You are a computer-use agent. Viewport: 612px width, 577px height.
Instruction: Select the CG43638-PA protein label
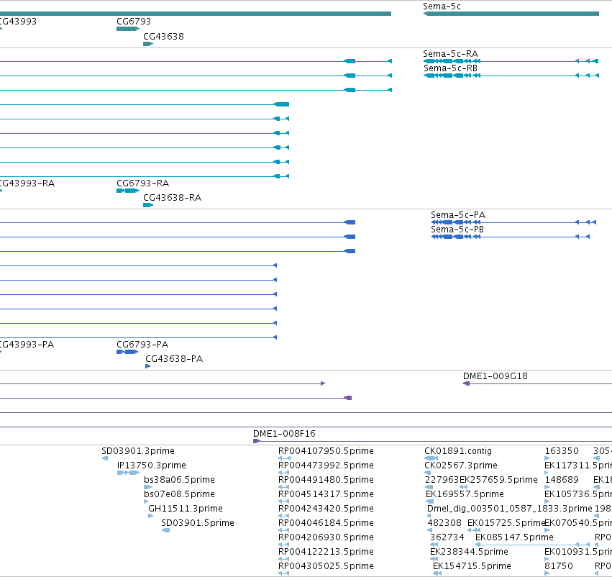coord(174,359)
